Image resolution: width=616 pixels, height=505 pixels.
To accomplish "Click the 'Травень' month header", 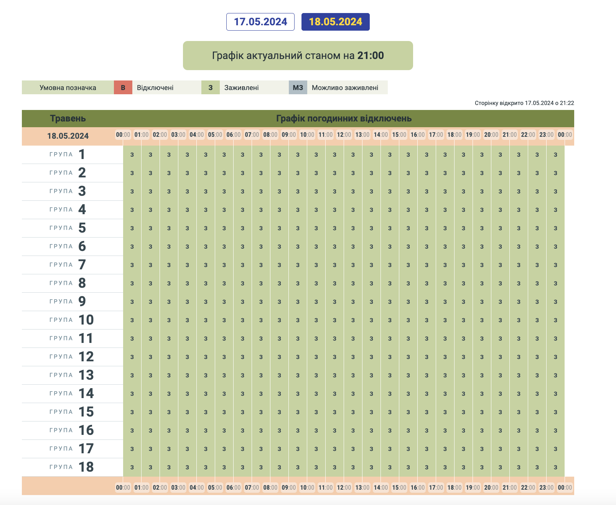I will [68, 118].
